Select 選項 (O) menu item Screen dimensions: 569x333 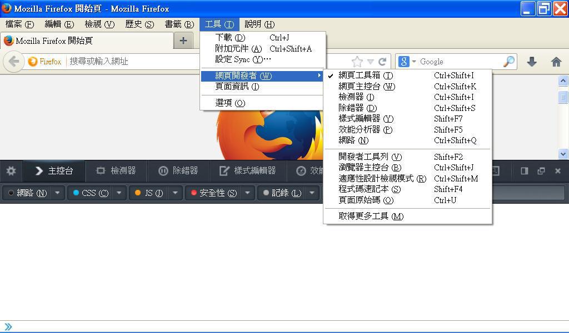tap(262, 103)
